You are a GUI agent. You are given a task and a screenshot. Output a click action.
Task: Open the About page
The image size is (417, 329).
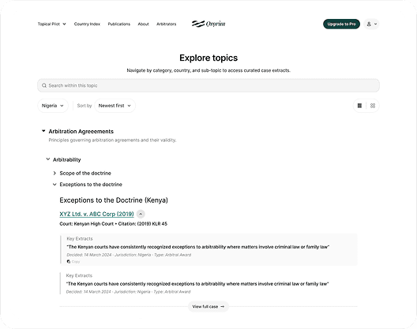143,24
